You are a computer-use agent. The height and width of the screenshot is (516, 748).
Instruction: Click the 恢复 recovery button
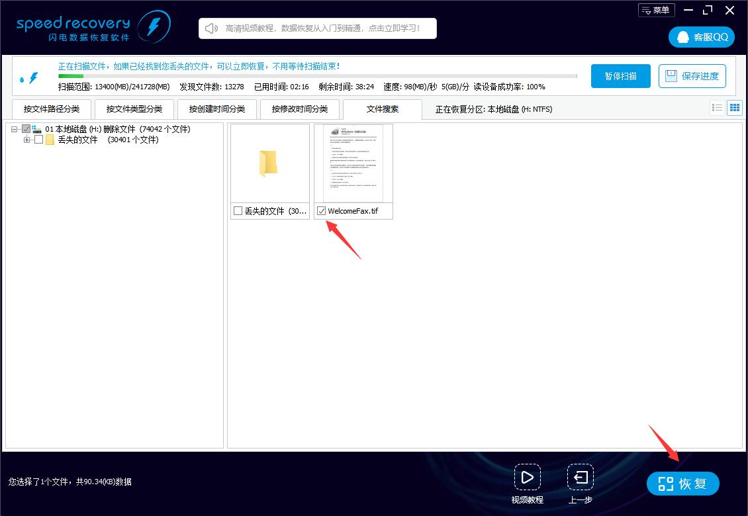pos(683,483)
